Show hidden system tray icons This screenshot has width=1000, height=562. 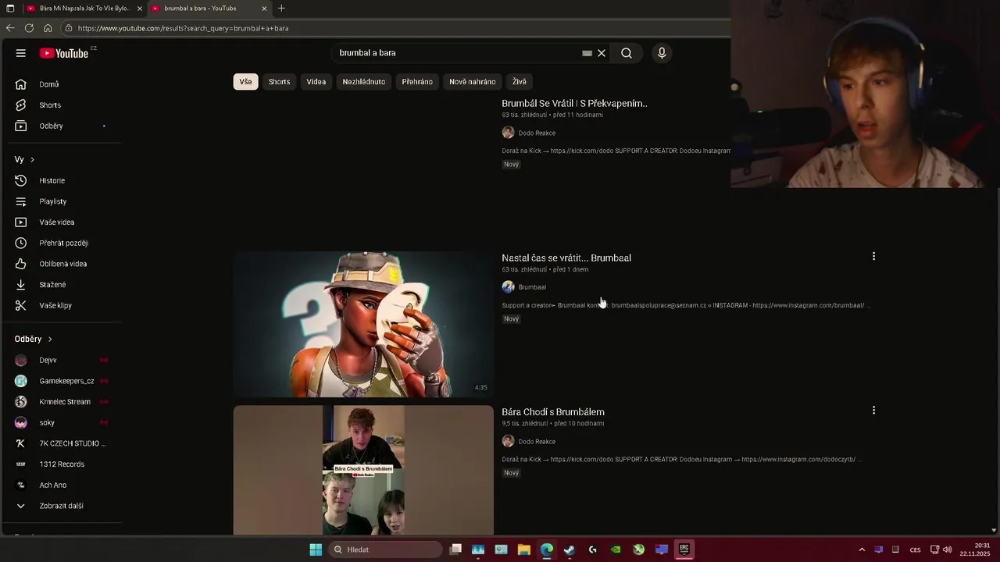pyautogui.click(x=862, y=550)
